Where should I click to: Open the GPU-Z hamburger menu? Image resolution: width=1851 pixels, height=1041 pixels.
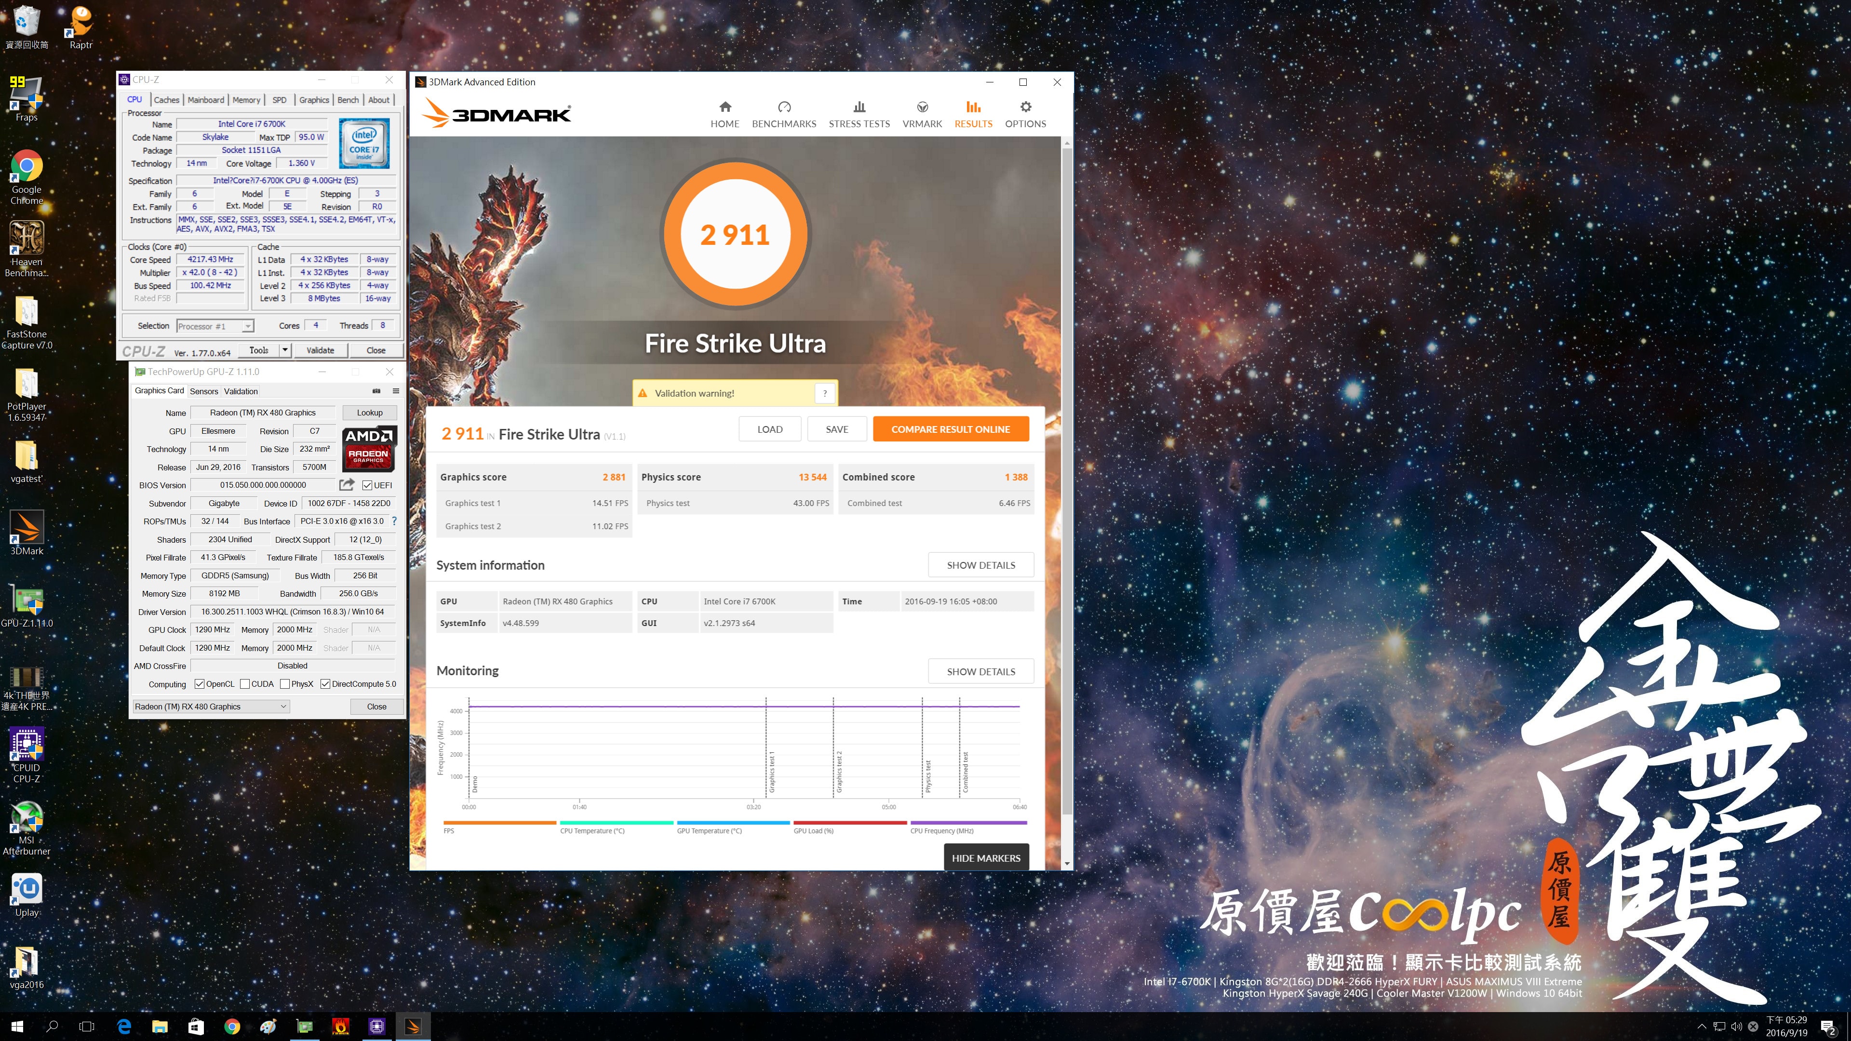pos(396,391)
